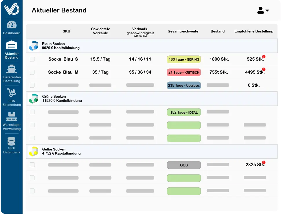Open Warenlager Verwaltung pallet icon

[x=12, y=117]
